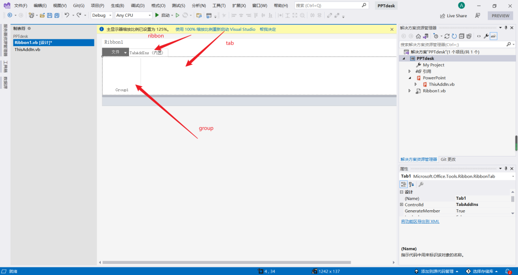Click the designer horizontal scrollbar
518x275 pixels.
(x=226, y=263)
